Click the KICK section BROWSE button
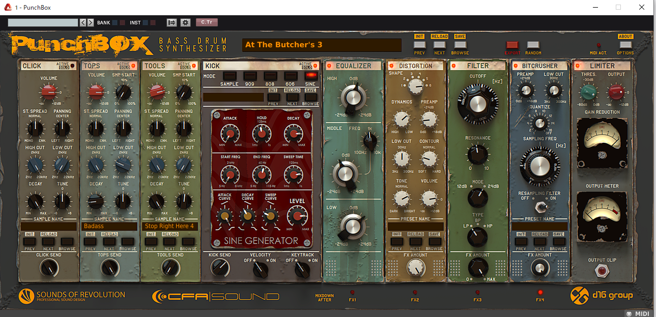 (x=310, y=97)
